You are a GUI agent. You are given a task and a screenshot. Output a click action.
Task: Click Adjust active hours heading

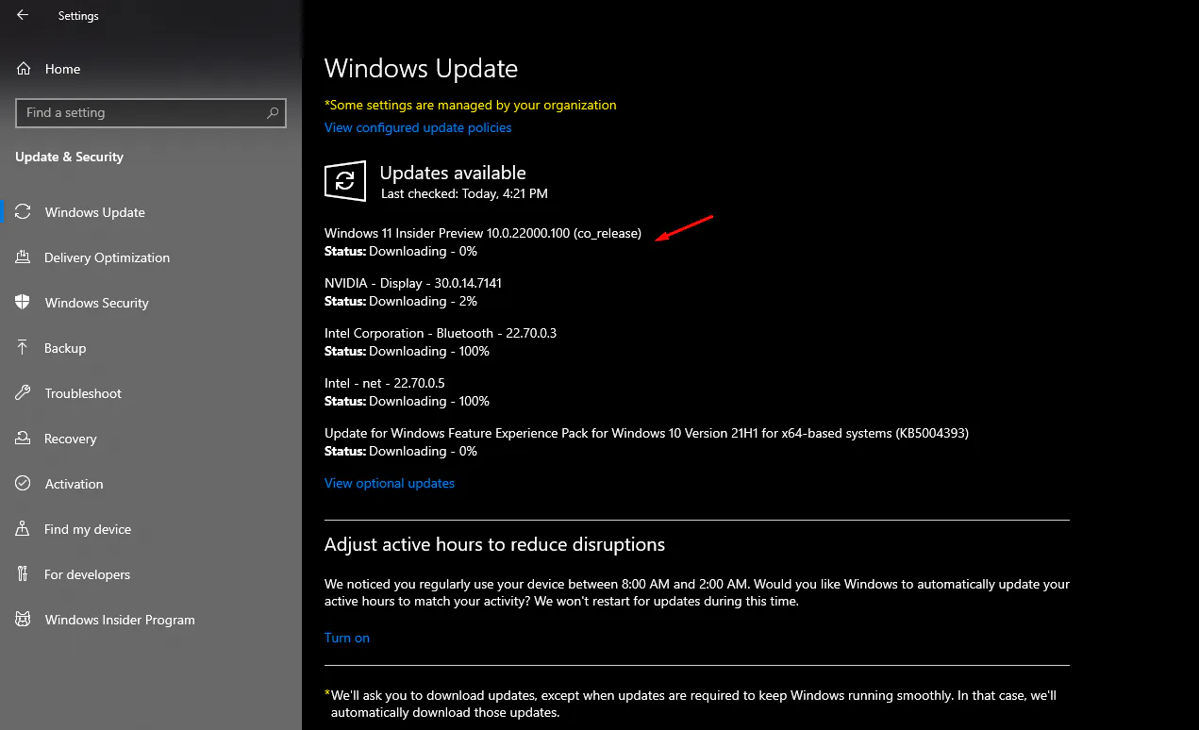tap(494, 544)
